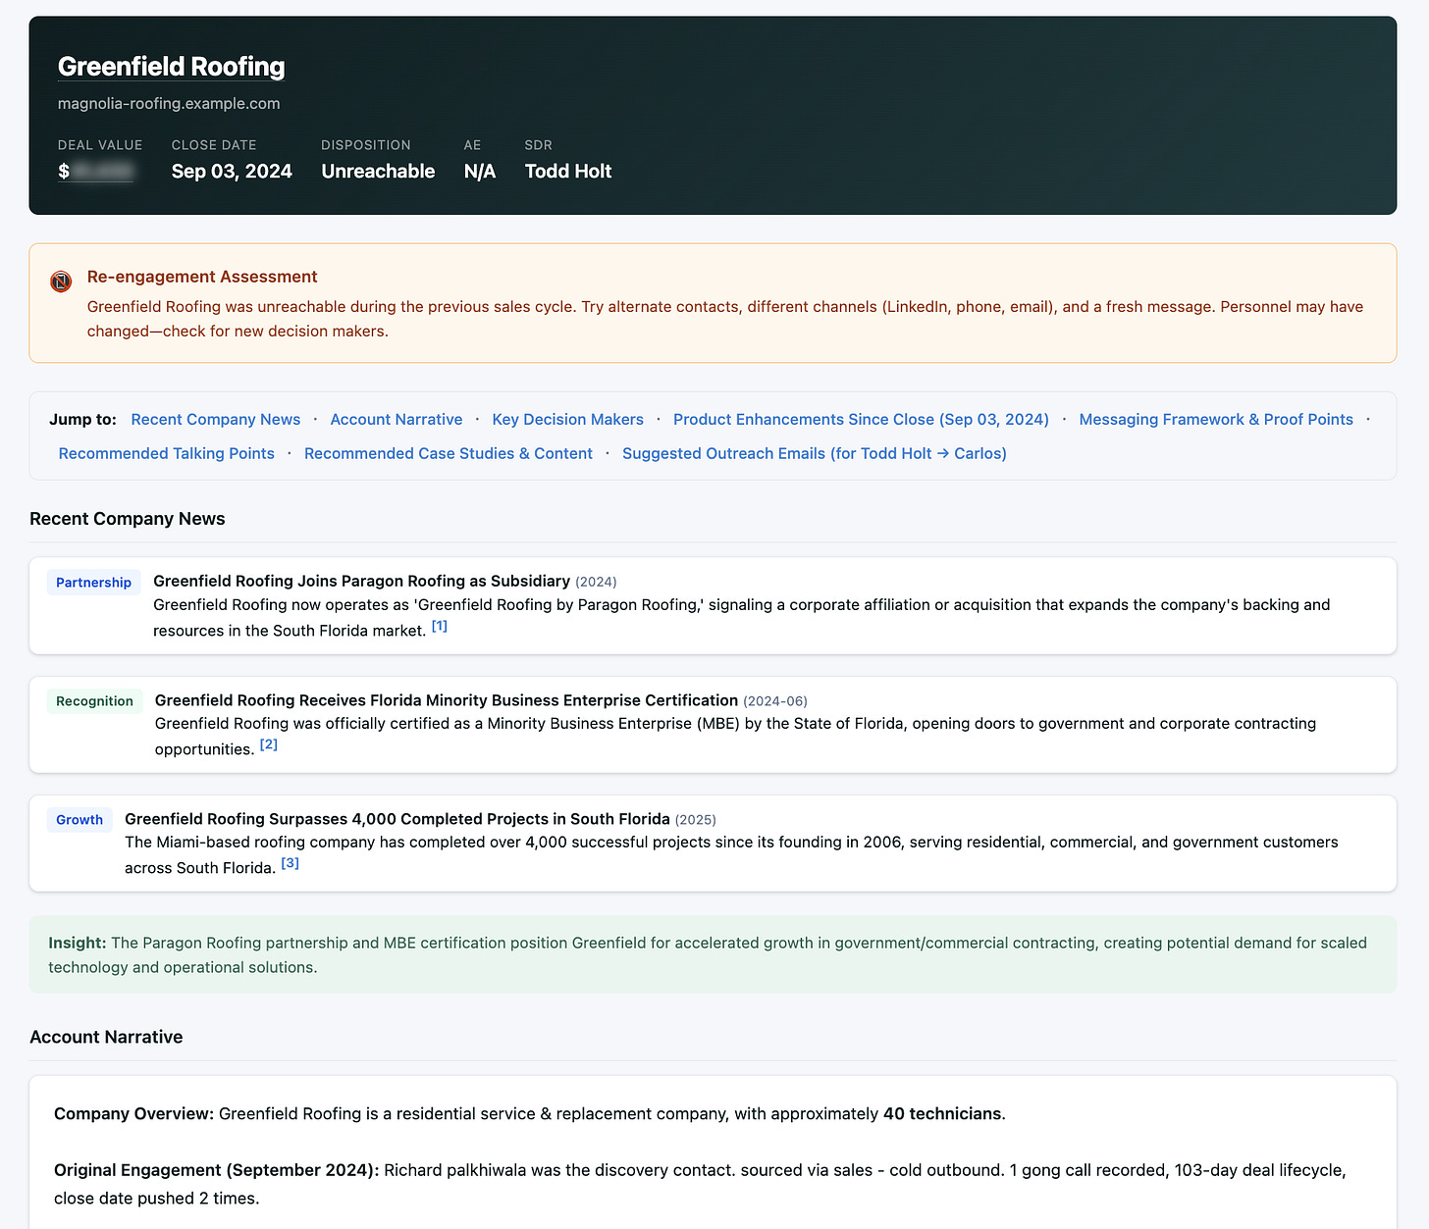
Task: Click the Growth tag
Action: coord(79,820)
